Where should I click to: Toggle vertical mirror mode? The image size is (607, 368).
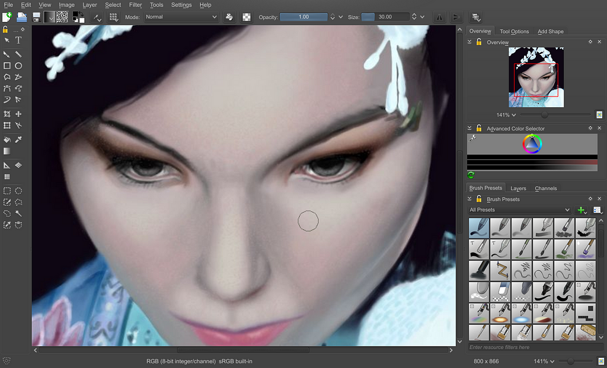pyautogui.click(x=456, y=17)
